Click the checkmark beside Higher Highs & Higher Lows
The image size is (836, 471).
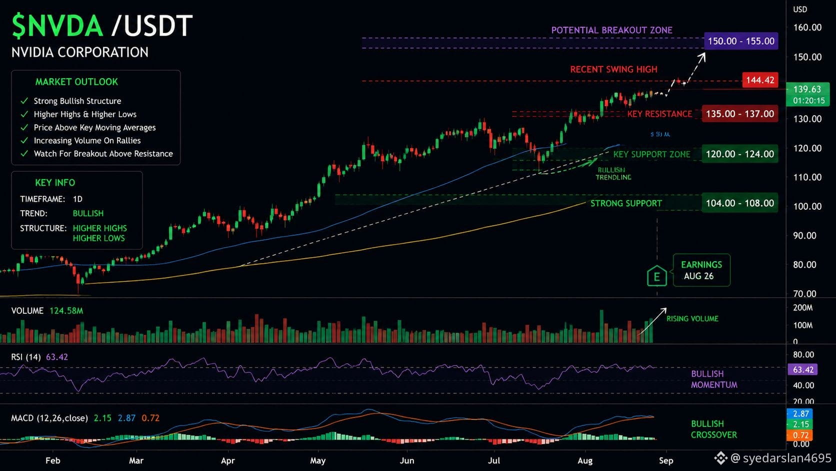tap(24, 114)
